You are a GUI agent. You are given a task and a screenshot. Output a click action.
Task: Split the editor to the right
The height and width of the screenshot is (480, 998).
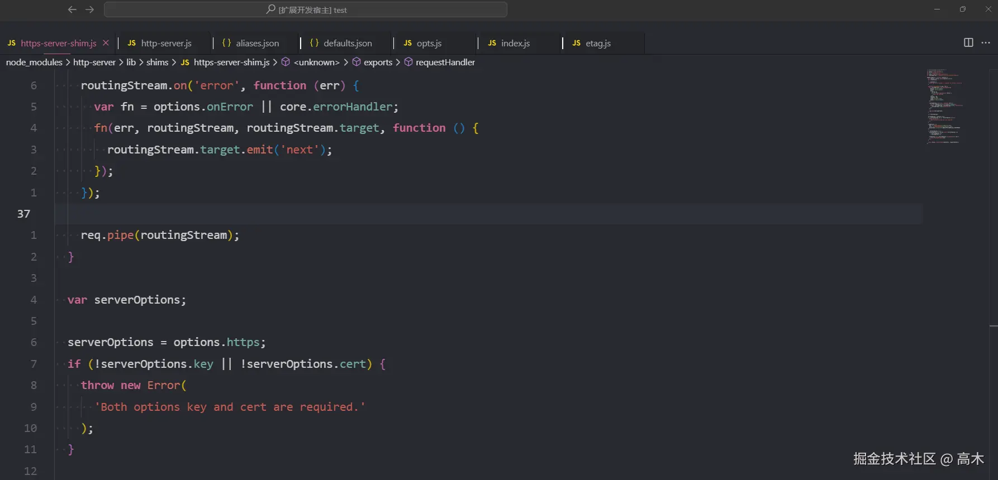[968, 42]
